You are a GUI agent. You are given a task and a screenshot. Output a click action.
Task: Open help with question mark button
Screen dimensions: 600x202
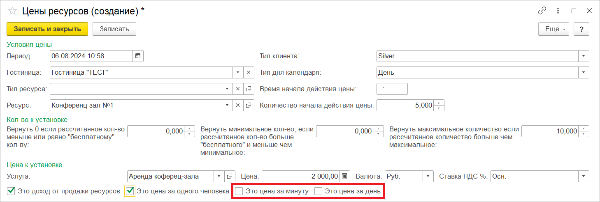(581, 29)
